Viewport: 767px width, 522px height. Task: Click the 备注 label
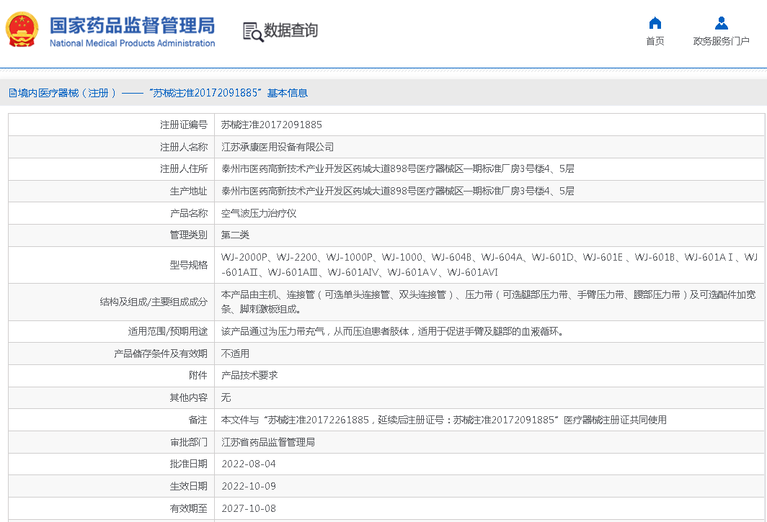click(x=198, y=420)
